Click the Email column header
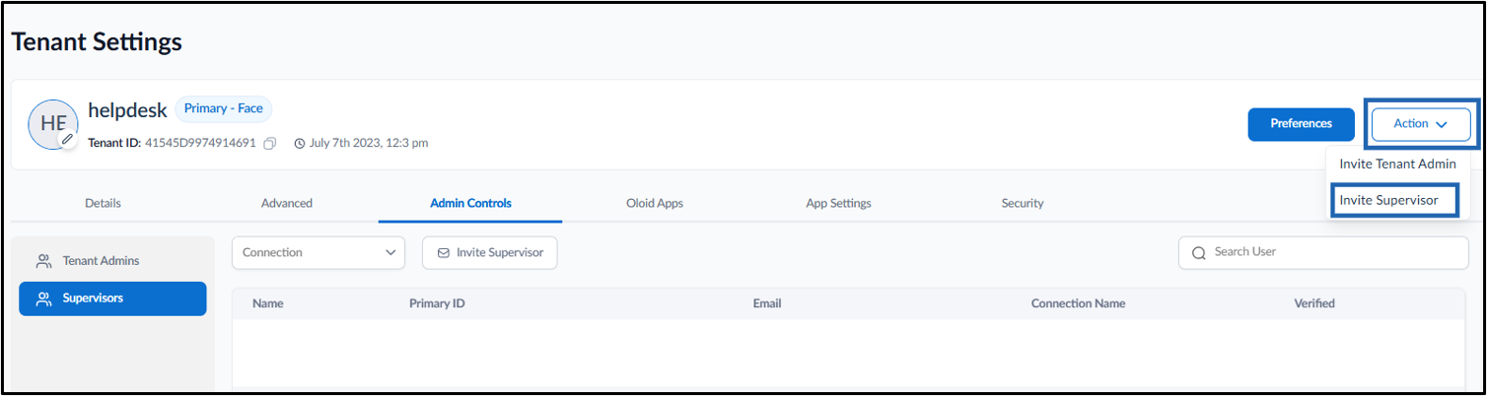1487x396 pixels. tap(767, 303)
